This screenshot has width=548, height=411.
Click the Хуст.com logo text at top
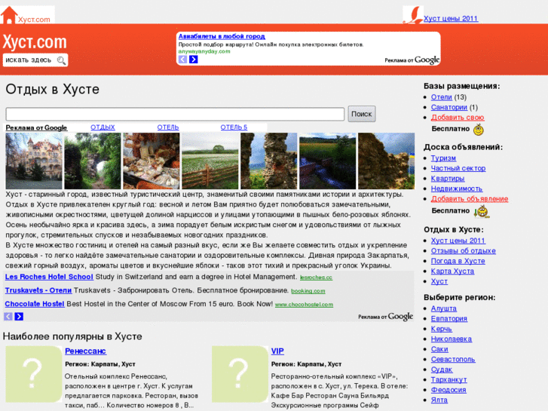click(35, 42)
